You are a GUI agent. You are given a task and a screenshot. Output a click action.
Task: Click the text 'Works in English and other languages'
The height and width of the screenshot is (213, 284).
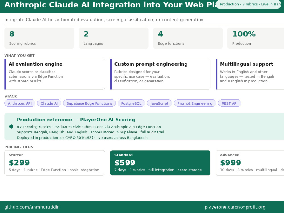[x=247, y=76]
